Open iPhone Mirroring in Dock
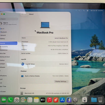Screen dimensions: 105x105 (x=69, y=100)
